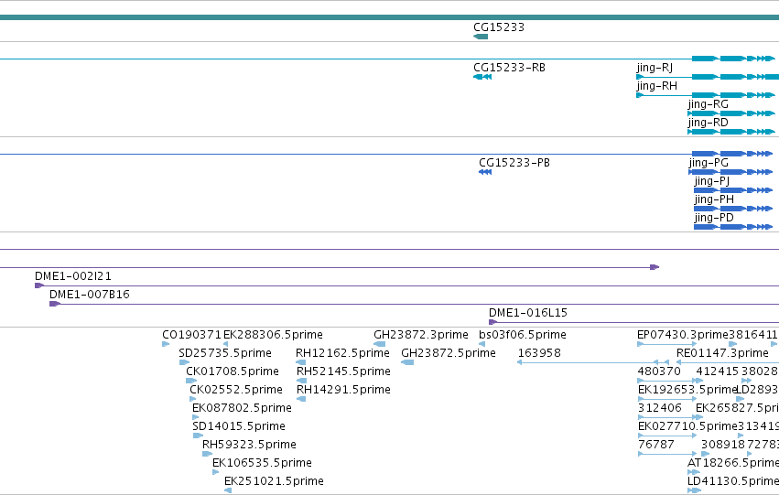Select the jing-PG protein label
The width and height of the screenshot is (779, 495).
709,164
